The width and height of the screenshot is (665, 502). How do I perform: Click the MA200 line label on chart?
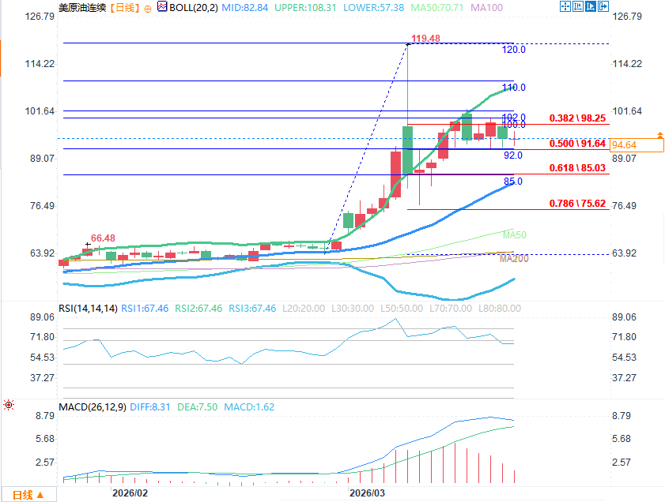[x=514, y=259]
